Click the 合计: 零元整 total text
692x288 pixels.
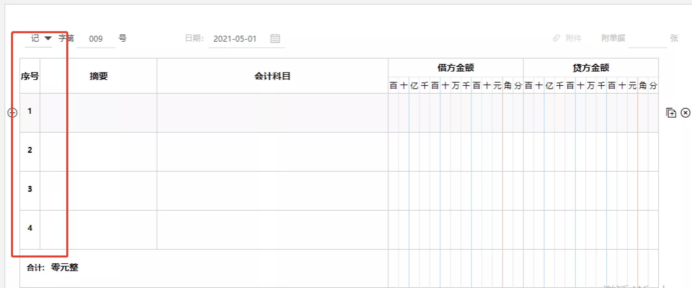pyautogui.click(x=52, y=268)
